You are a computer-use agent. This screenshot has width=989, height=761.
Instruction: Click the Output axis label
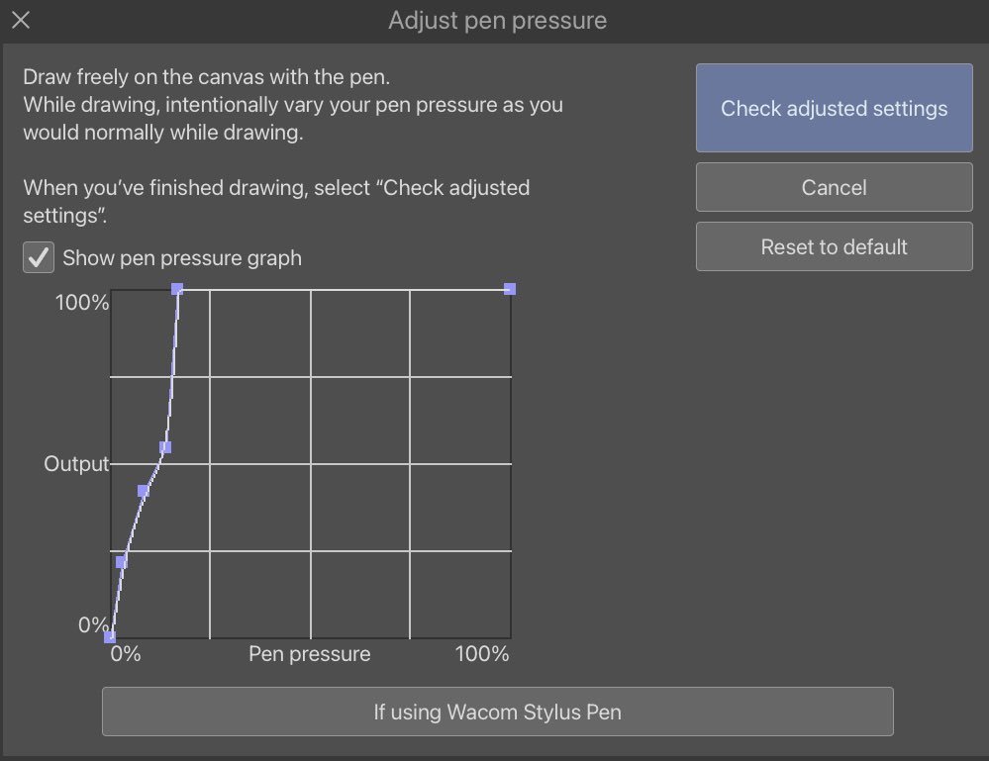76,463
